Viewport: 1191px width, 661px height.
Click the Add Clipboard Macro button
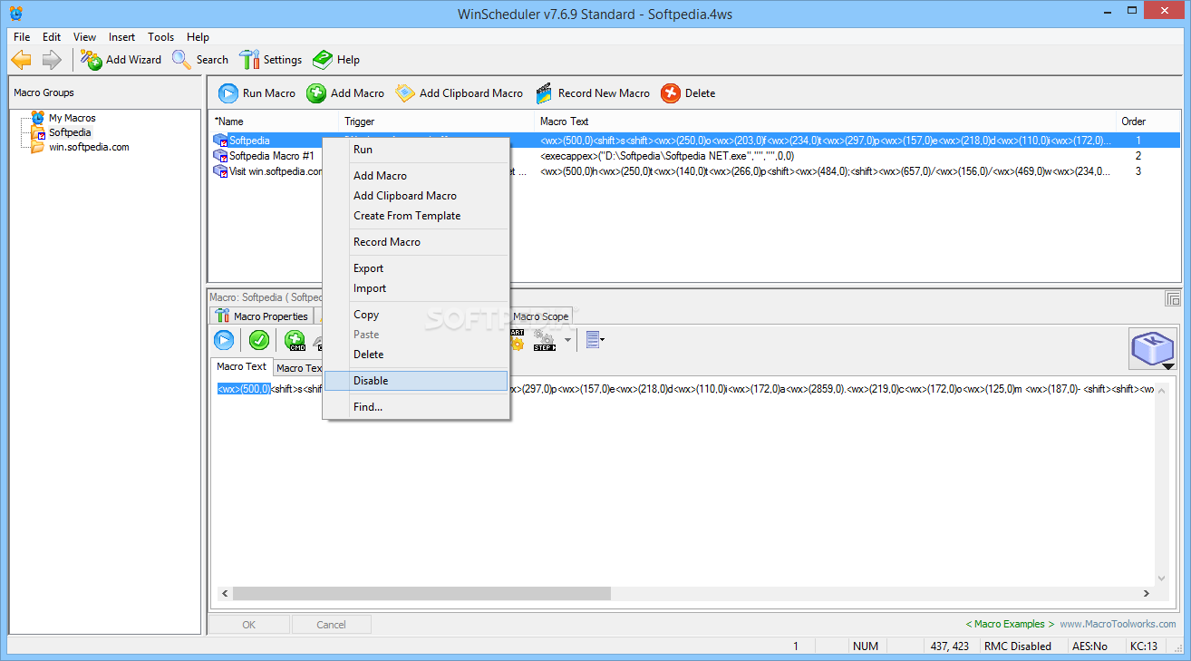click(460, 93)
